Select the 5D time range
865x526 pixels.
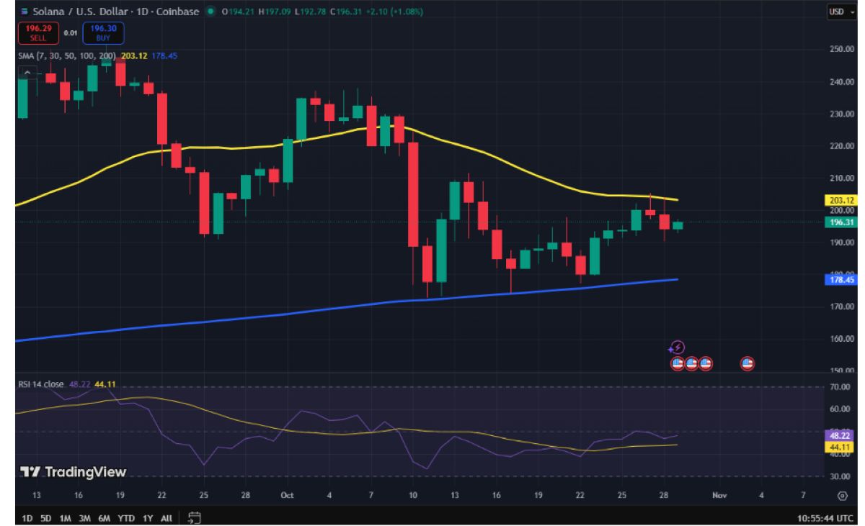[x=46, y=517]
